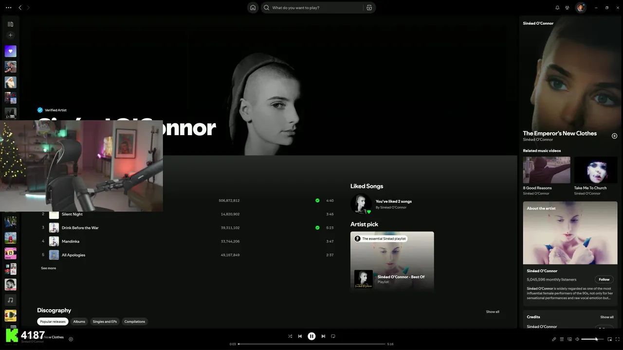Open the three-dots app menu

coord(8,8)
